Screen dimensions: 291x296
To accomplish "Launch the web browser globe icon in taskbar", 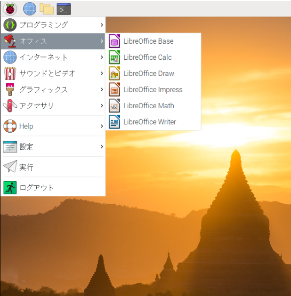I will coord(30,9).
